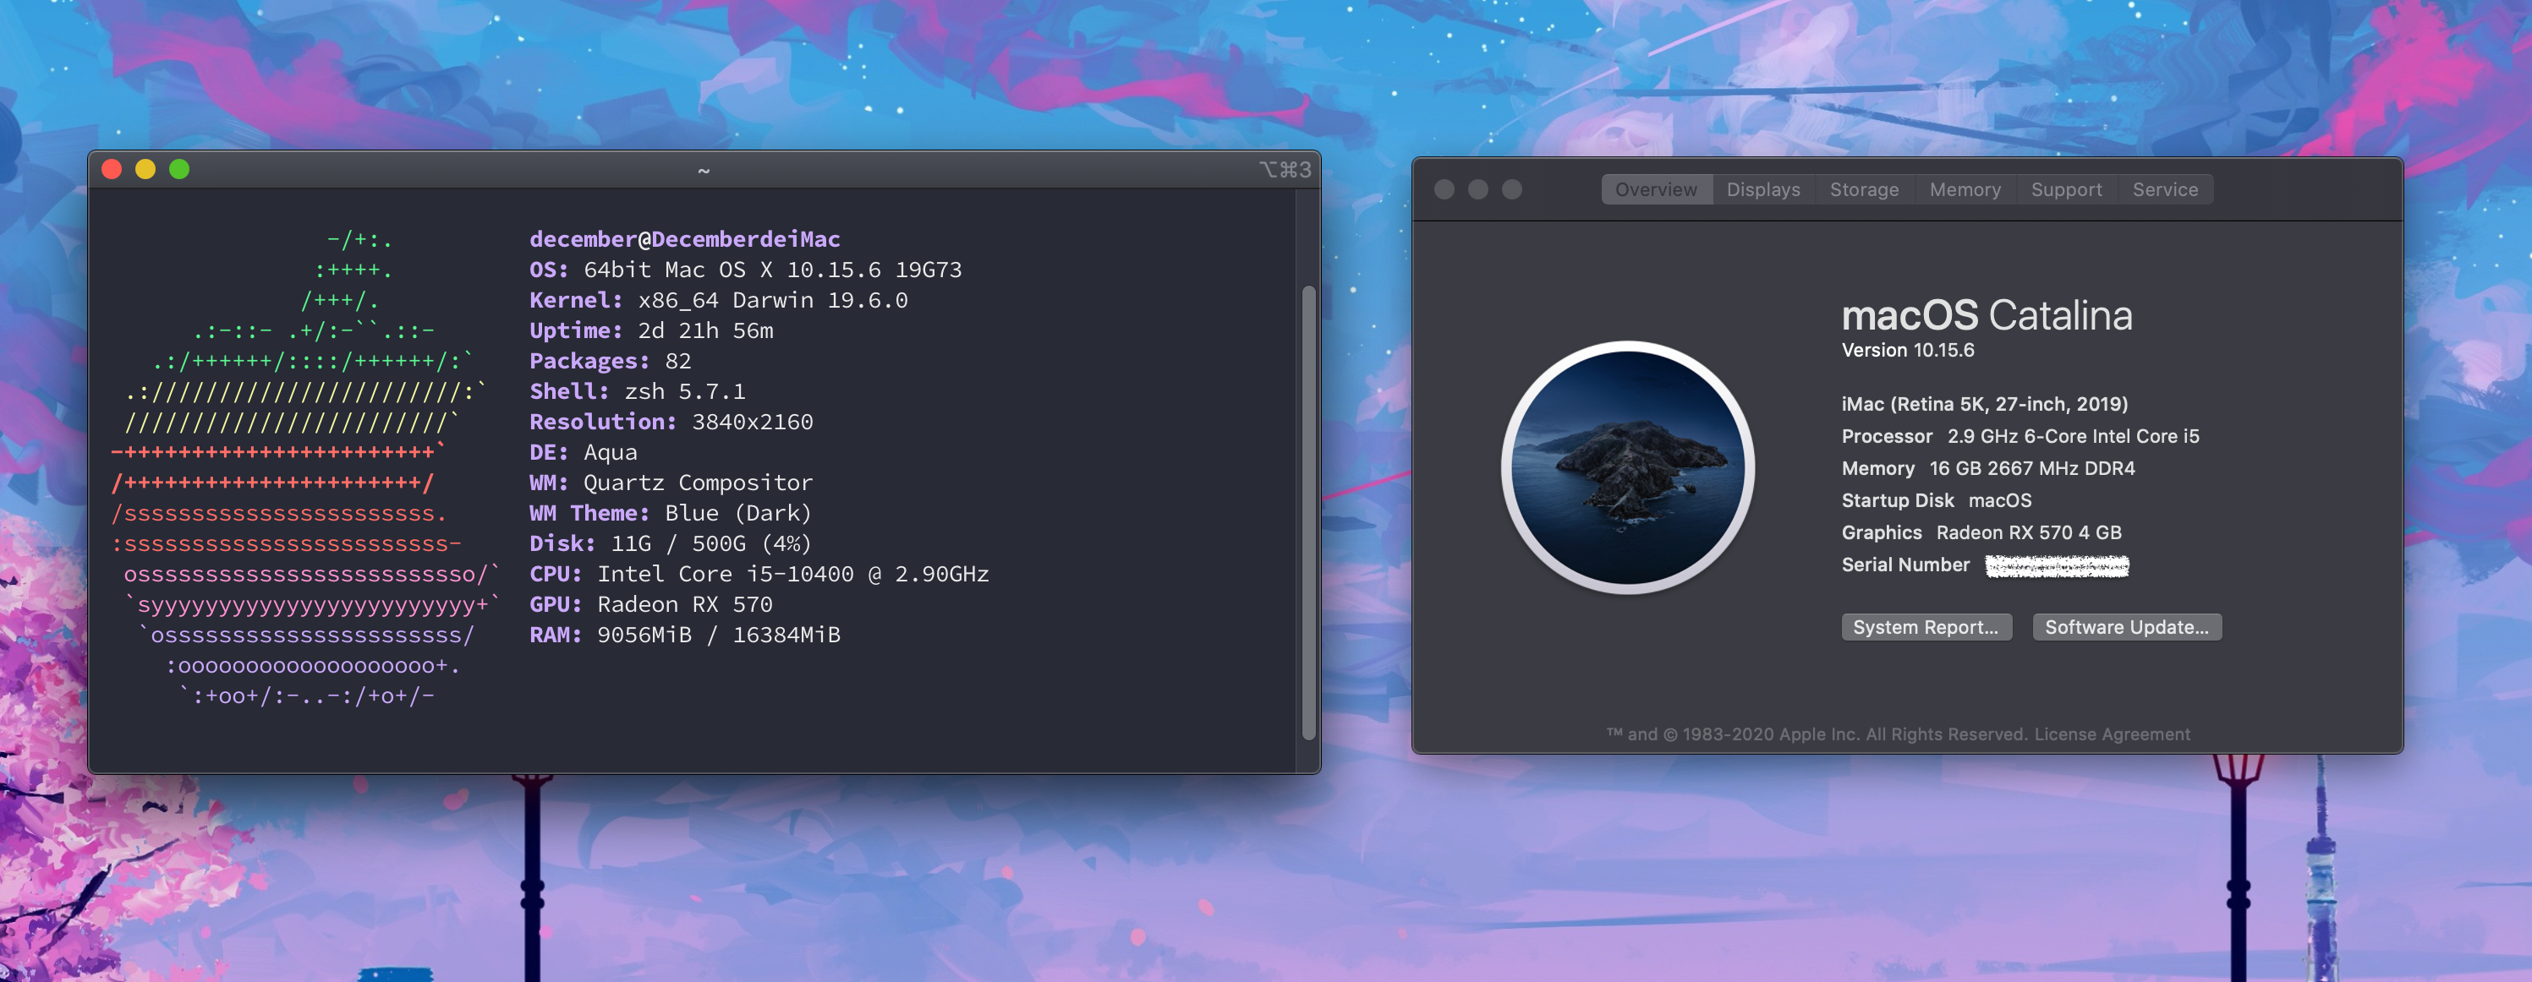
Task: Go to the Service tab
Action: point(2164,189)
